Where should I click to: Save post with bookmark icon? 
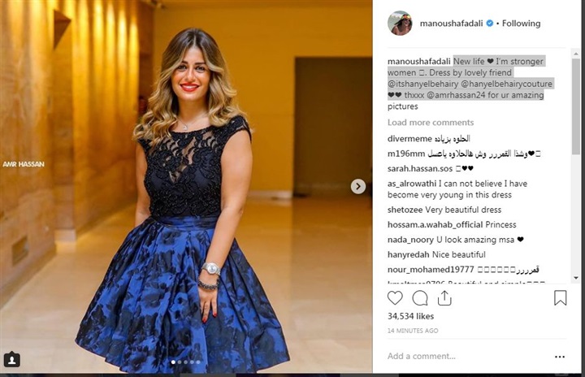[560, 298]
